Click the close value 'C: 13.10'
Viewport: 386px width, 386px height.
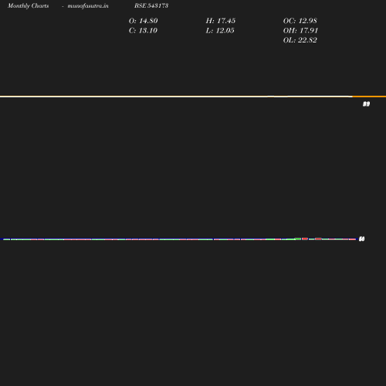143,31
